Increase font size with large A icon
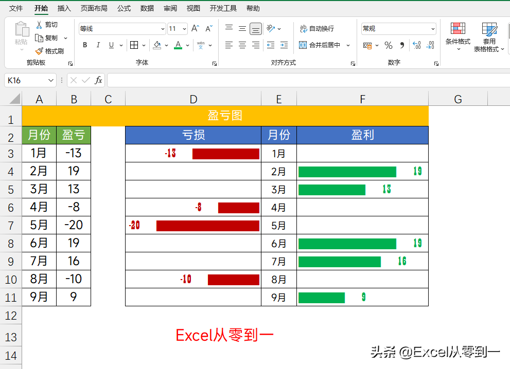 [195, 29]
